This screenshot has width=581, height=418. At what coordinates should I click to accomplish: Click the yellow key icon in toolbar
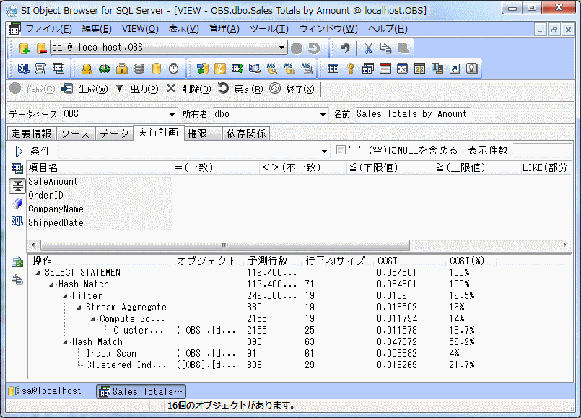pos(350,69)
